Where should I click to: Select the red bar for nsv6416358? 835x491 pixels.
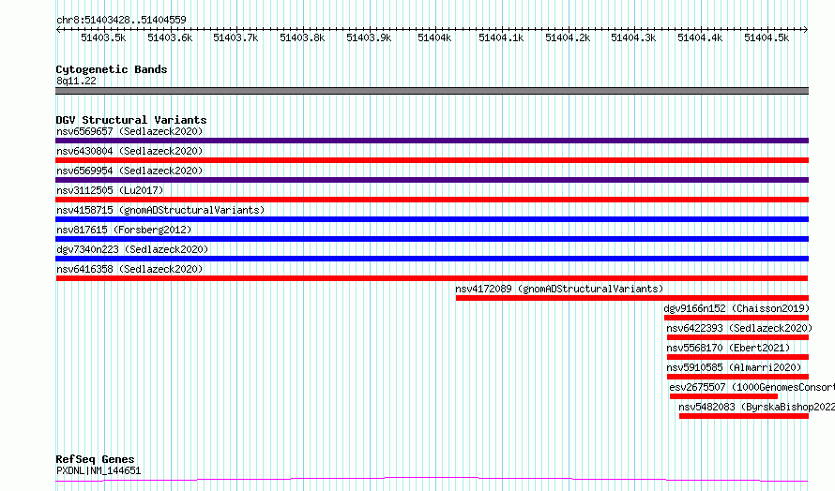tap(432, 278)
